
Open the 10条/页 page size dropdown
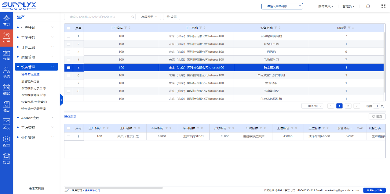(x=312, y=106)
